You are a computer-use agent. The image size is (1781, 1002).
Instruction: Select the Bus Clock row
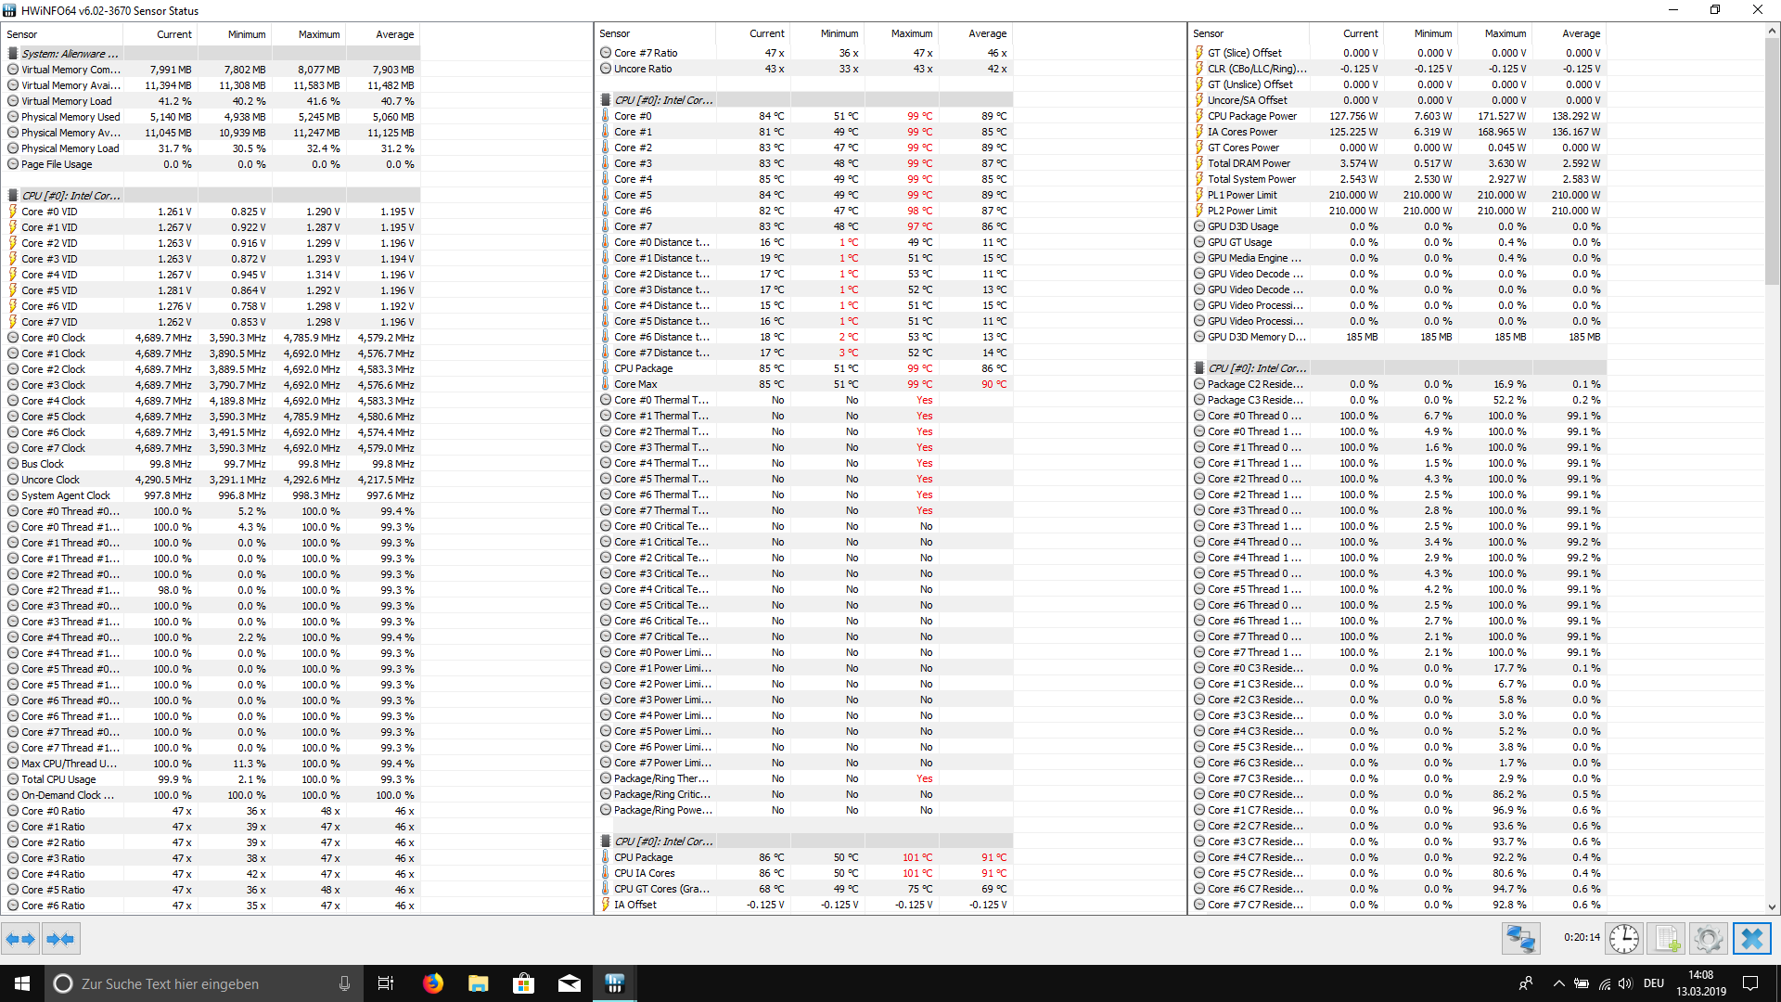pyautogui.click(x=211, y=464)
